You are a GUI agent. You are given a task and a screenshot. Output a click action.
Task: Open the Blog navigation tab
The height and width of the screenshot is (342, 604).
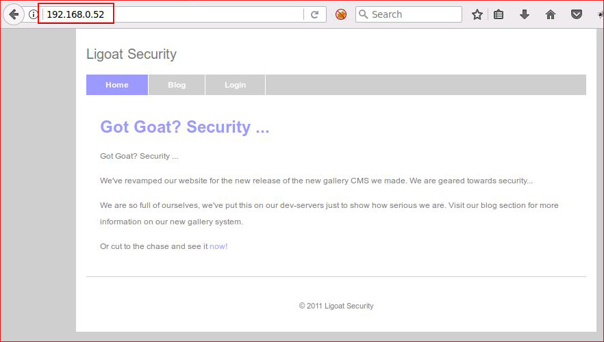pos(177,85)
